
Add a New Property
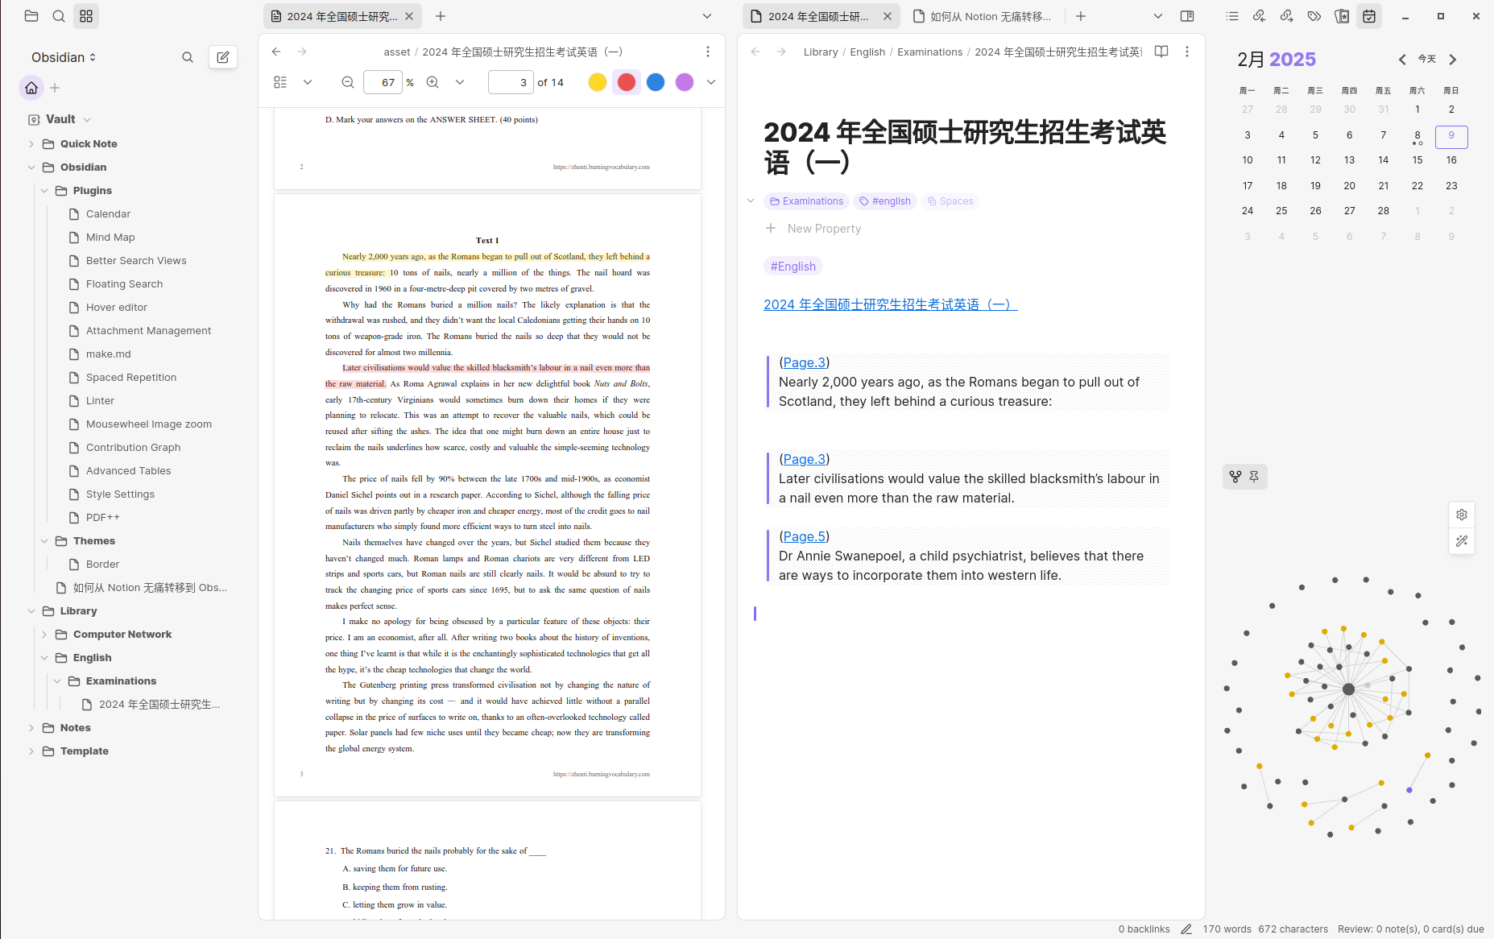click(823, 229)
